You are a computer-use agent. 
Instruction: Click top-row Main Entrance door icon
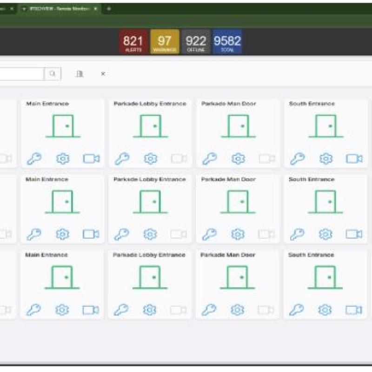[63, 126]
